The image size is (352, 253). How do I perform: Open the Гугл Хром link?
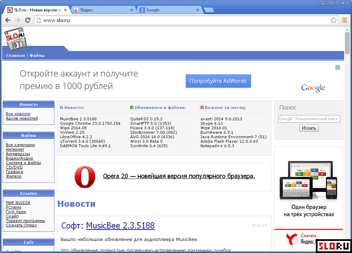click(16, 212)
